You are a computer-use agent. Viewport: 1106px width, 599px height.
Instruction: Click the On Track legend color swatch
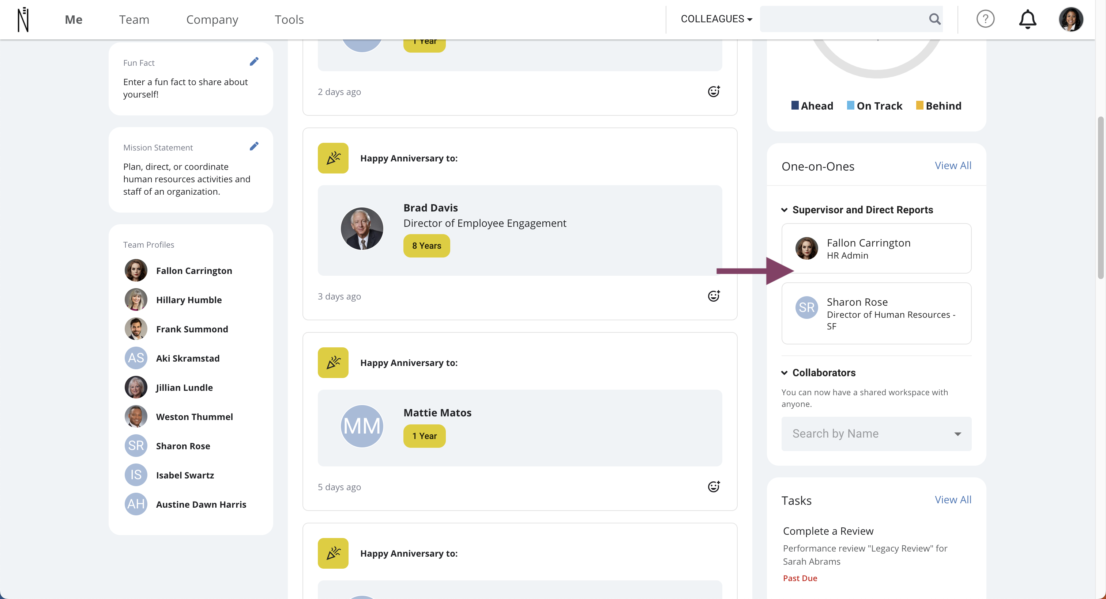click(x=850, y=105)
